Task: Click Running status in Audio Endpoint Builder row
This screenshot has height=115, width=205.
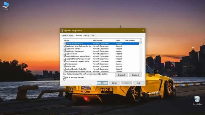Action: [x=119, y=61]
